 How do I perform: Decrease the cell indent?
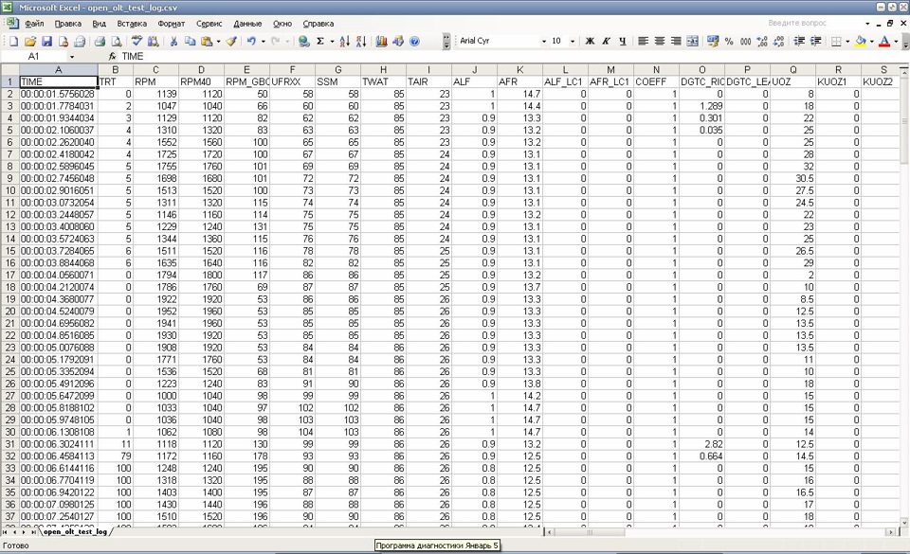pyautogui.click(x=799, y=41)
